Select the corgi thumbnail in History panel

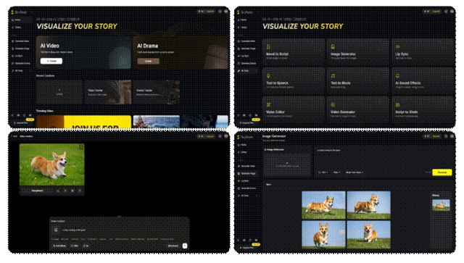441,205
